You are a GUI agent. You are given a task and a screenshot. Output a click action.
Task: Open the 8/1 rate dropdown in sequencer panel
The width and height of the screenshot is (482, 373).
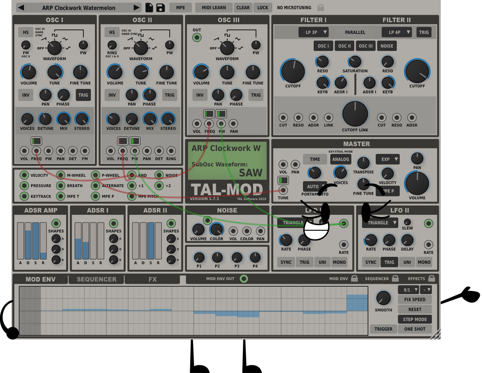[x=408, y=290]
